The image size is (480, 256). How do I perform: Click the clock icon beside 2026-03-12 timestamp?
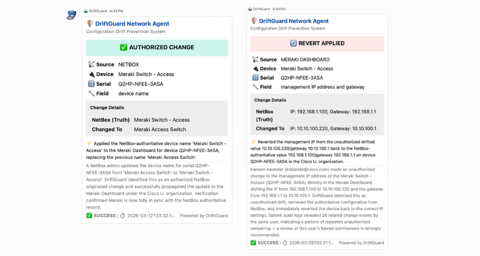pos(123,216)
